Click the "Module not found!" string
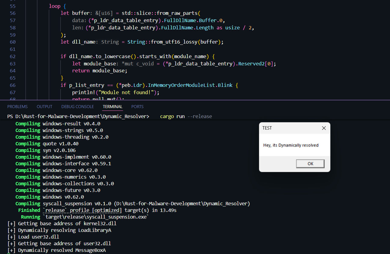 click(125, 92)
